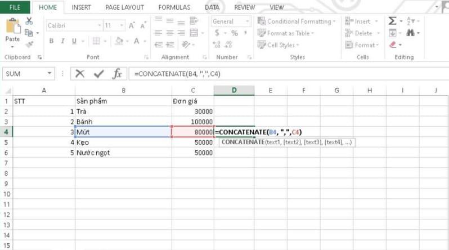Click the Merge & Center icon
449x250 pixels.
pyautogui.click(x=194, y=33)
